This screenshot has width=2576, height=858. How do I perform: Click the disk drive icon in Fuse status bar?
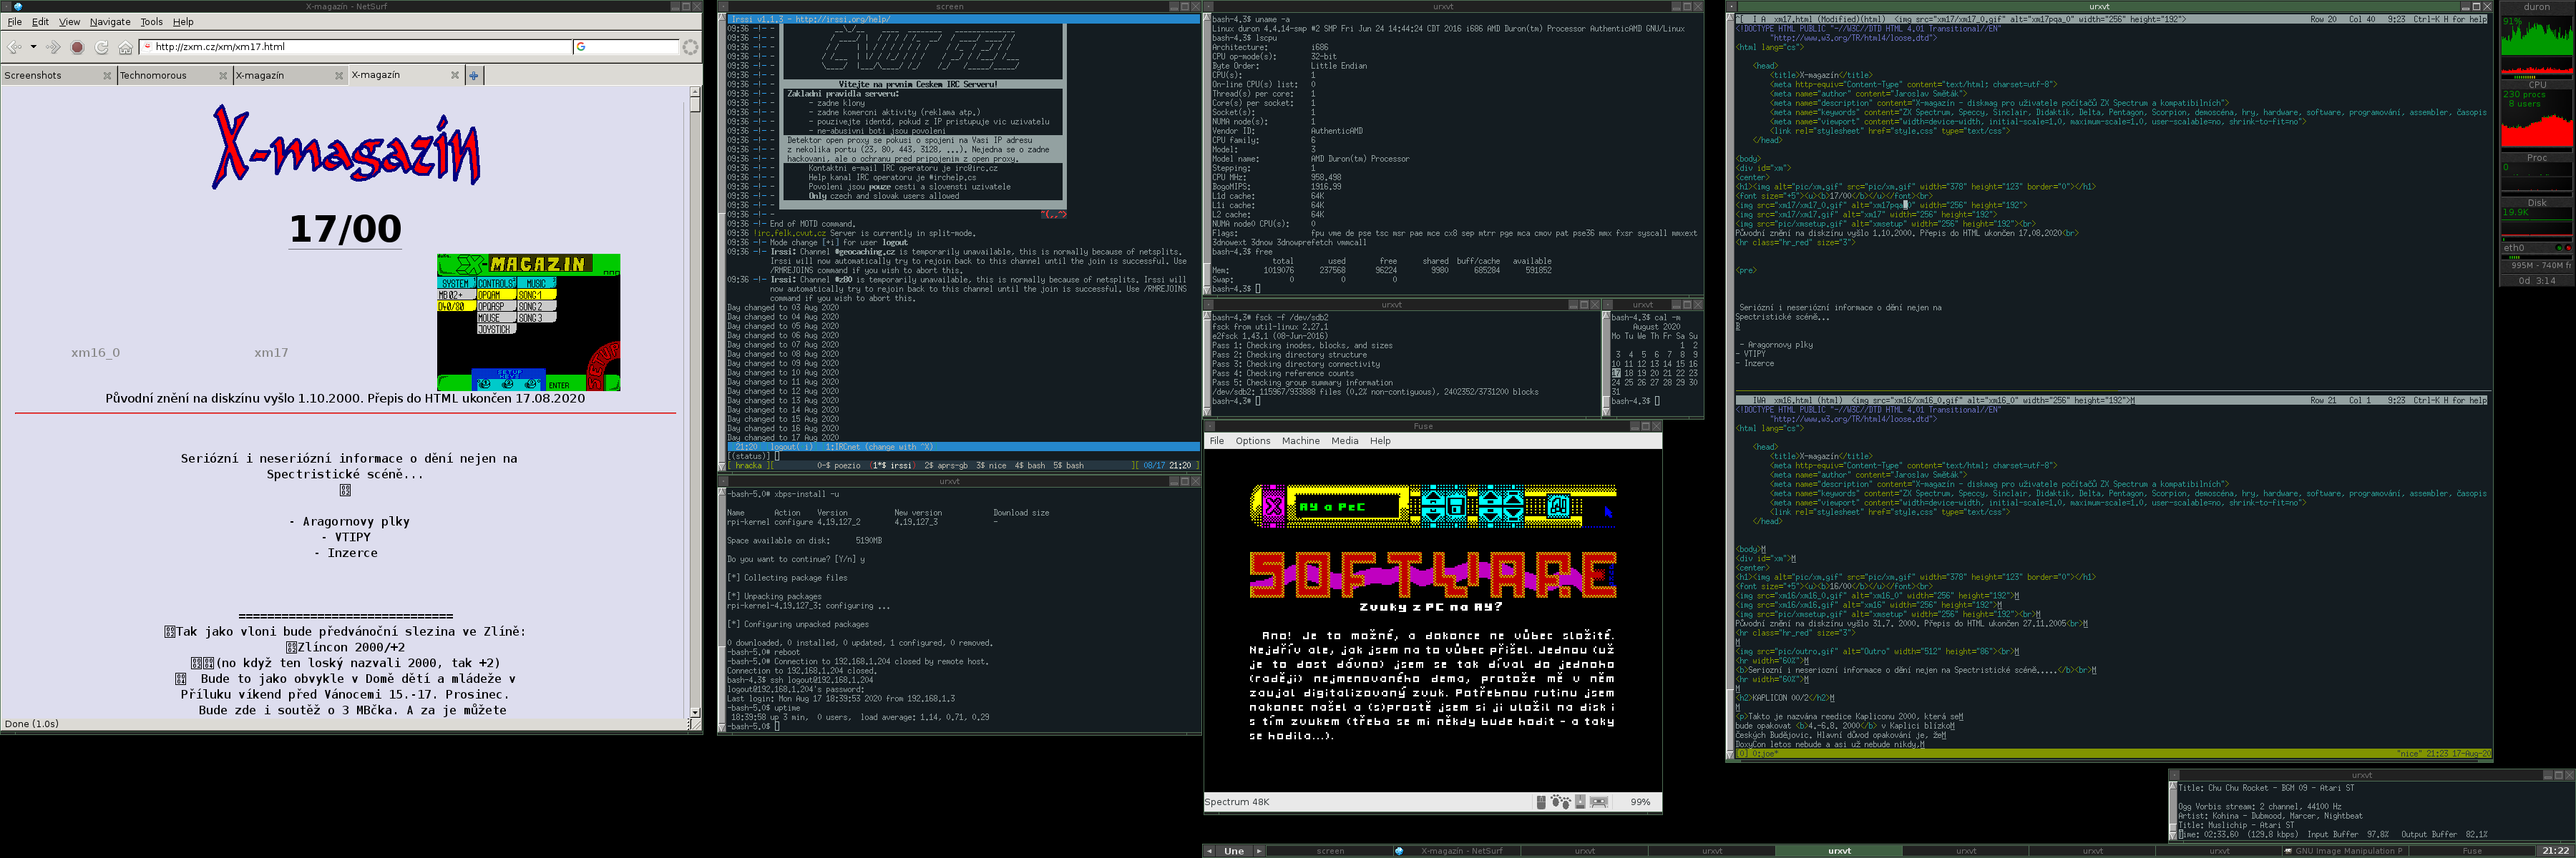(1580, 802)
